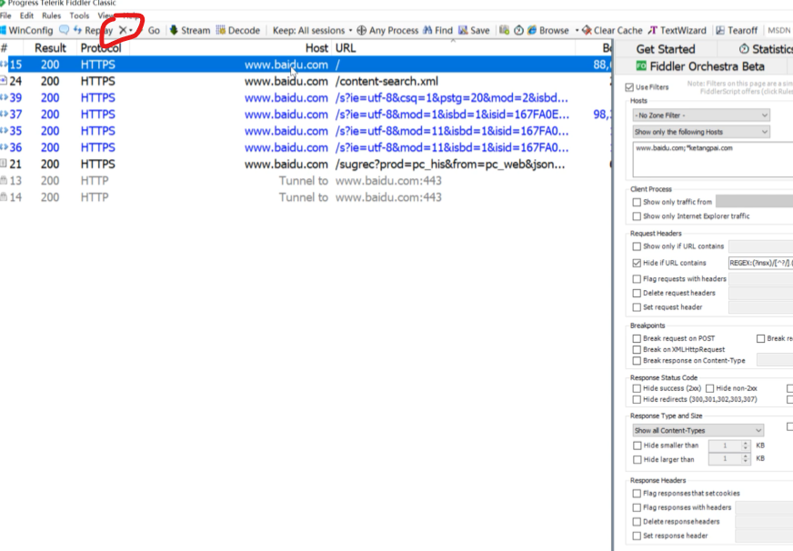Click the Tearoff toolbar icon
This screenshot has height=551, width=793.
pyautogui.click(x=737, y=30)
